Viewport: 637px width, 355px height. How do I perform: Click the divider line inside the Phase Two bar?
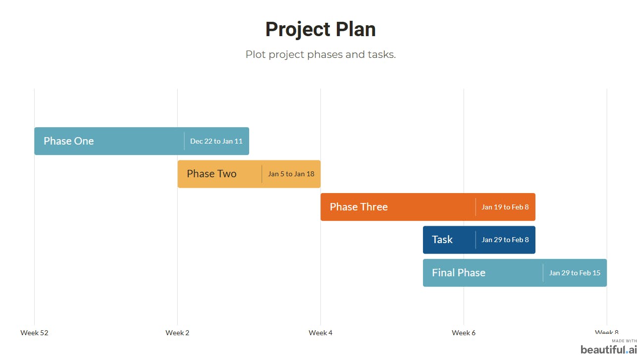262,174
